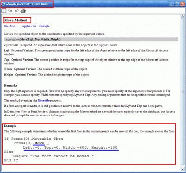Click 'Moves the specified object' sentence
The width and height of the screenshot is (186, 173).
[x=54, y=34]
